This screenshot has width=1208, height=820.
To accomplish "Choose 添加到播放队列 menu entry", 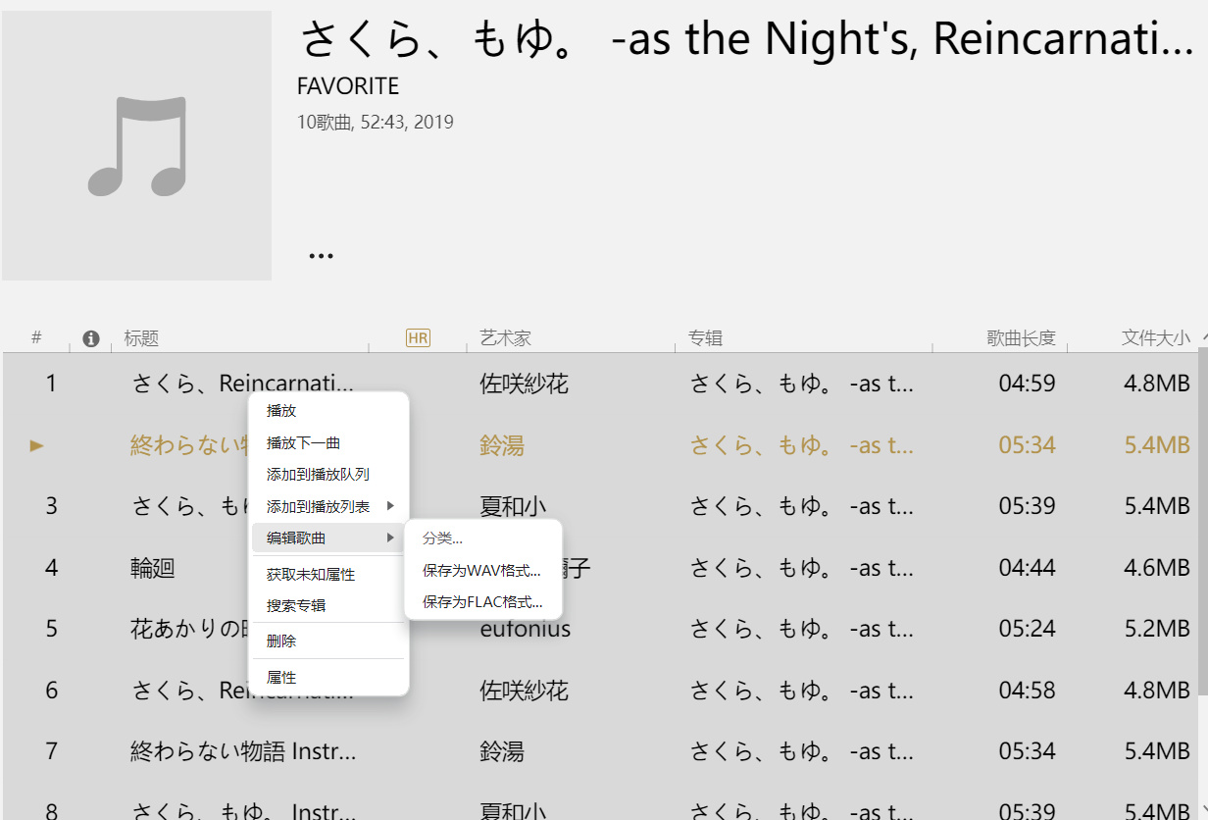I will (x=318, y=475).
